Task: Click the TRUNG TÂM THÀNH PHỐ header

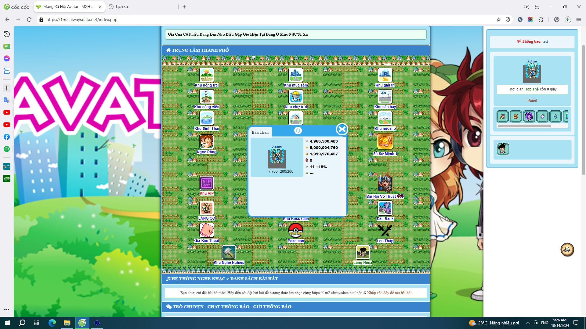Action: (295, 50)
